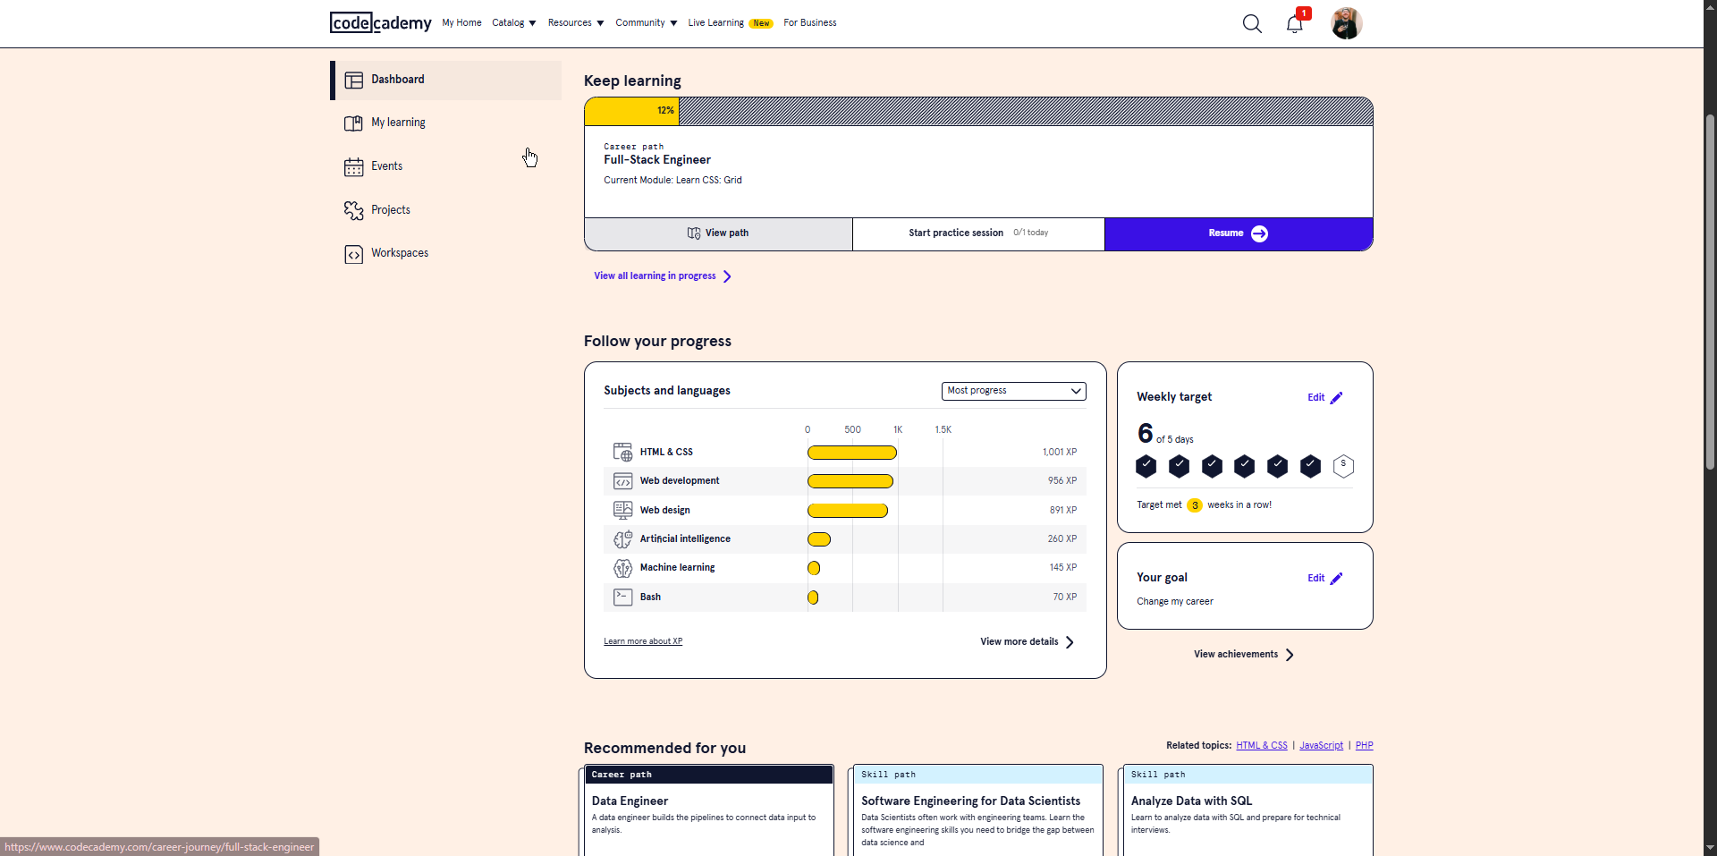
Task: Click the Weekly target pencil icon
Action: [1336, 398]
